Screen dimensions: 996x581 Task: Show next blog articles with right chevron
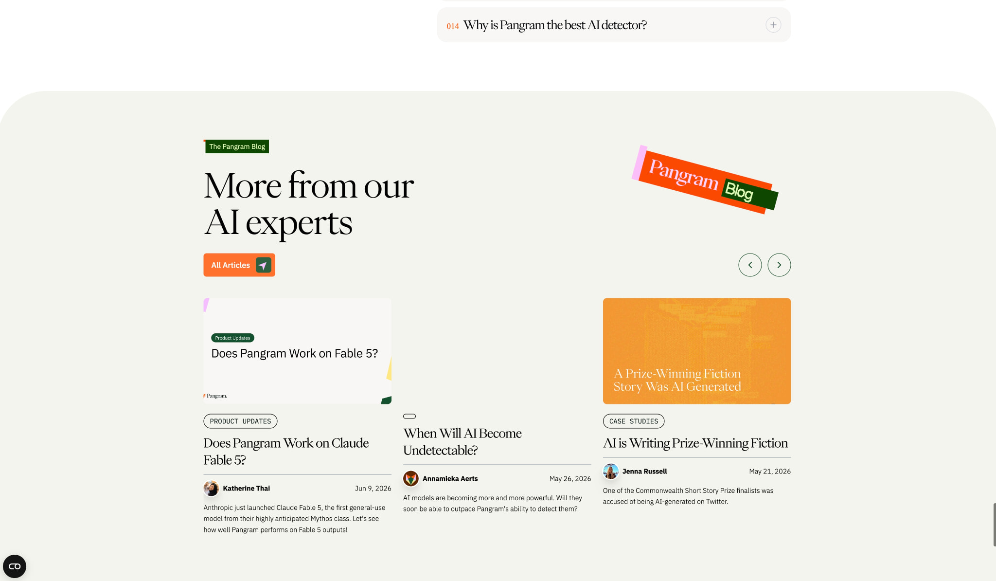coord(779,265)
